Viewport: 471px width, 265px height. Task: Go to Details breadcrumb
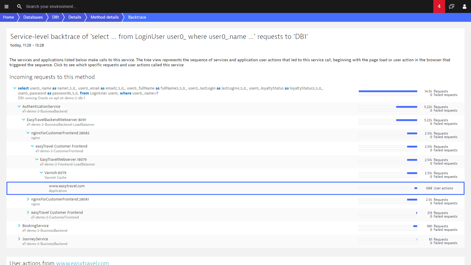75,17
